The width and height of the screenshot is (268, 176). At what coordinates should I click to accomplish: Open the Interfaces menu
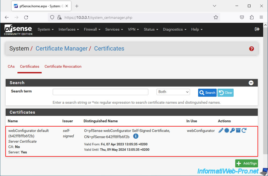click(x=69, y=29)
